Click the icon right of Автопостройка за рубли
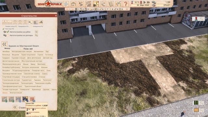208x117 pixels. click(36, 32)
